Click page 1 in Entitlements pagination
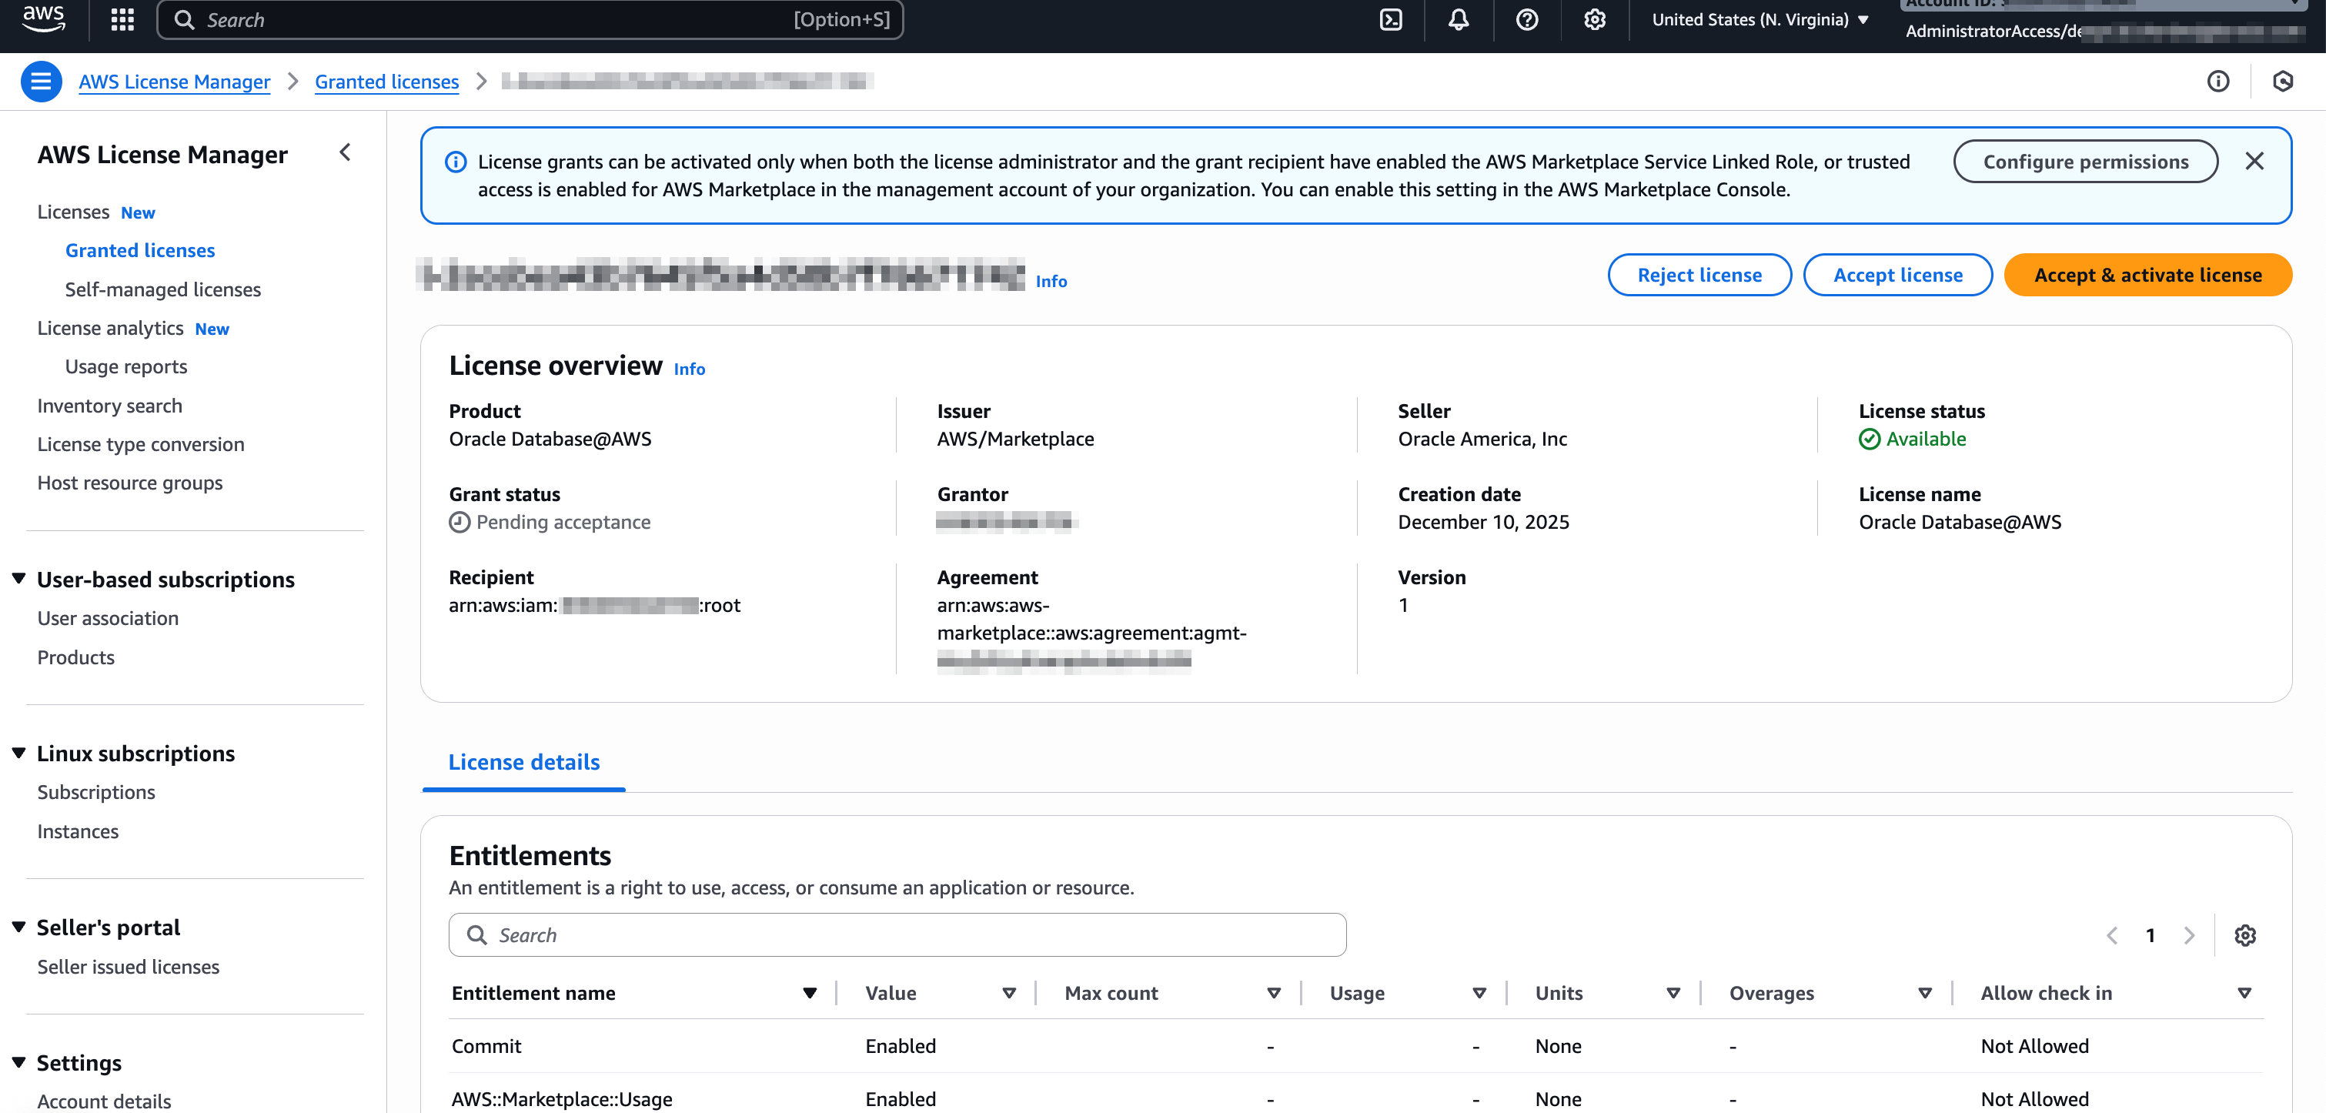The height and width of the screenshot is (1113, 2326). pos(2150,935)
